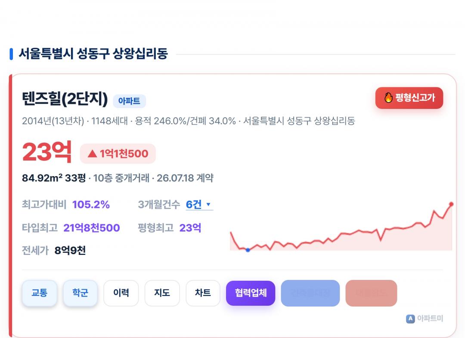Screen dimensions: 465x338
Task: Show the 차트 view
Action: [203, 293]
